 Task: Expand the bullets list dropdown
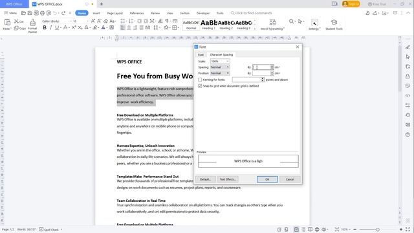click(127, 21)
